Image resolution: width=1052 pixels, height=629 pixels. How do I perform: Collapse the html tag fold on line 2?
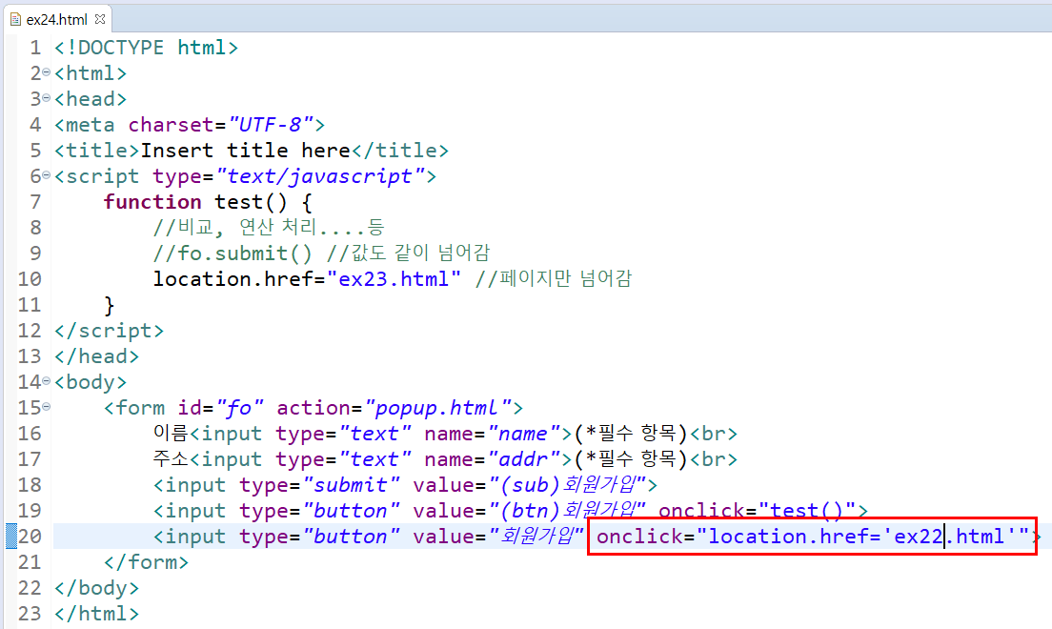(47, 71)
